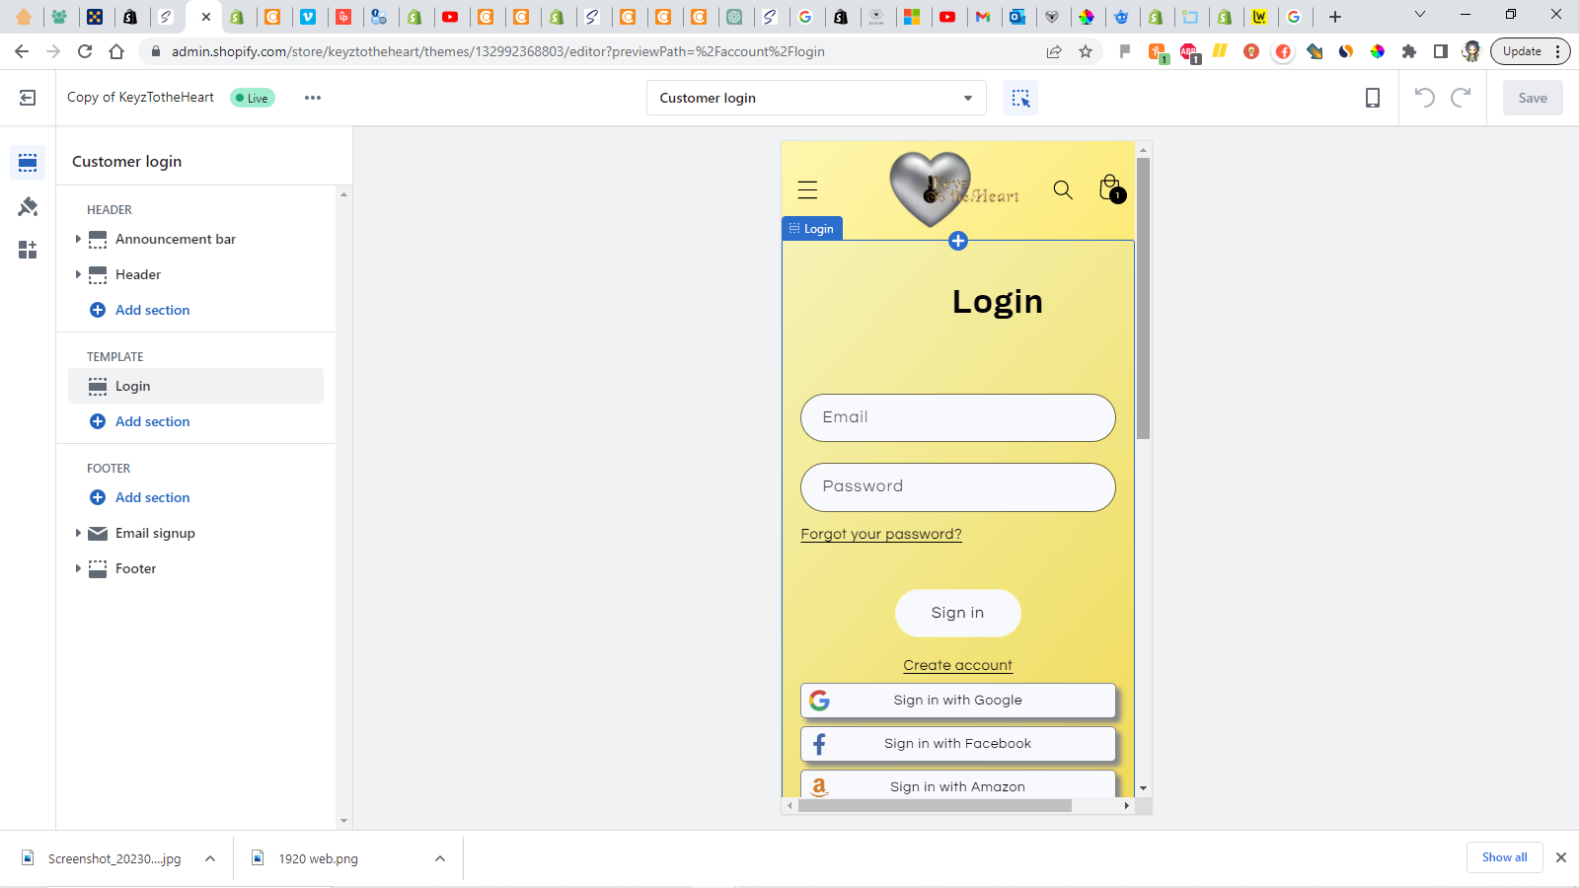Reload the page in browser
1579x888 pixels.
click(x=85, y=51)
